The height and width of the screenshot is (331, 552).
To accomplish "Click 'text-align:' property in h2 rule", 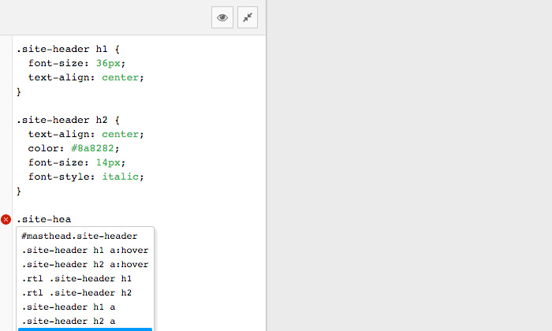I will click(x=62, y=134).
